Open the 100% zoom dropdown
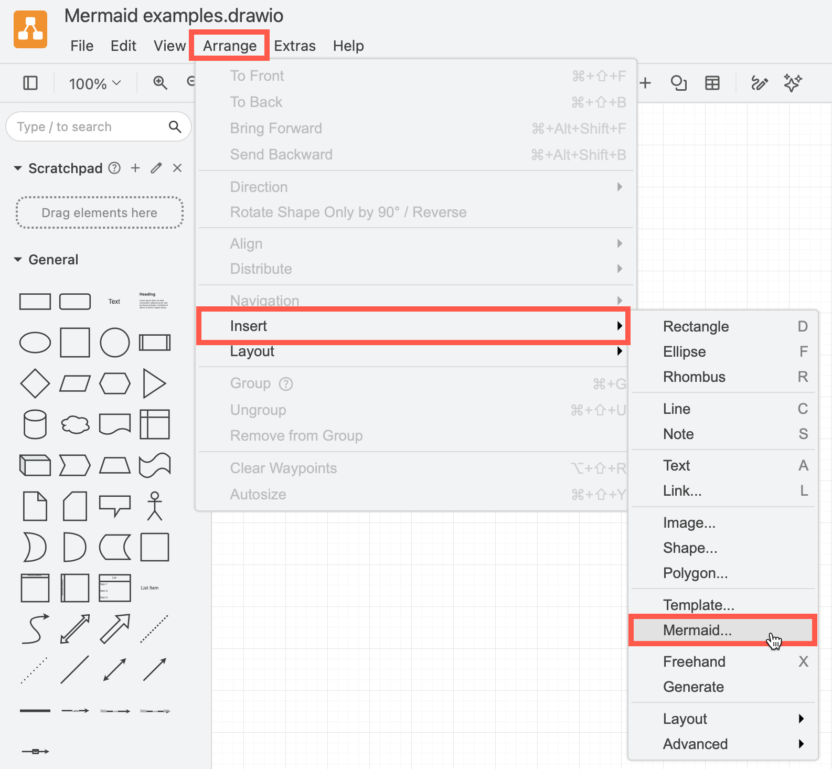Viewport: 832px width, 769px height. pyautogui.click(x=95, y=83)
